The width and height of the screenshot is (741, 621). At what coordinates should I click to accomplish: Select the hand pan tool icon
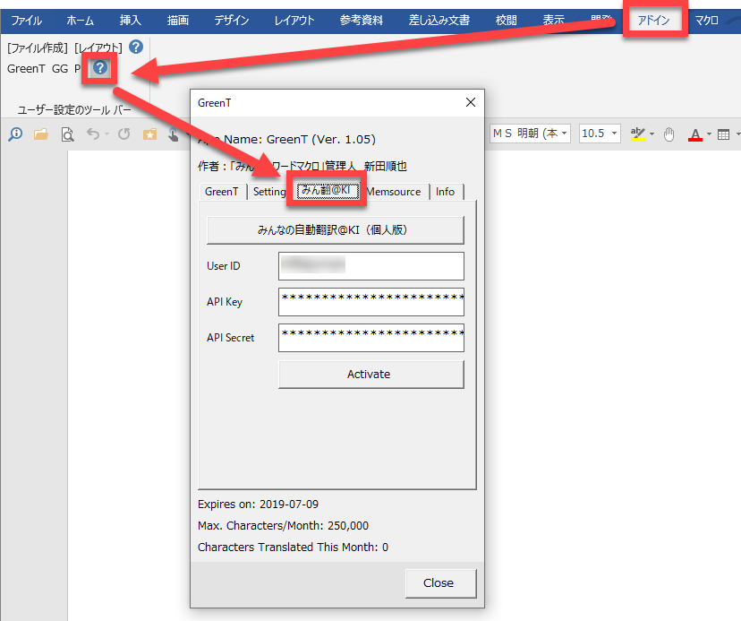tap(669, 134)
